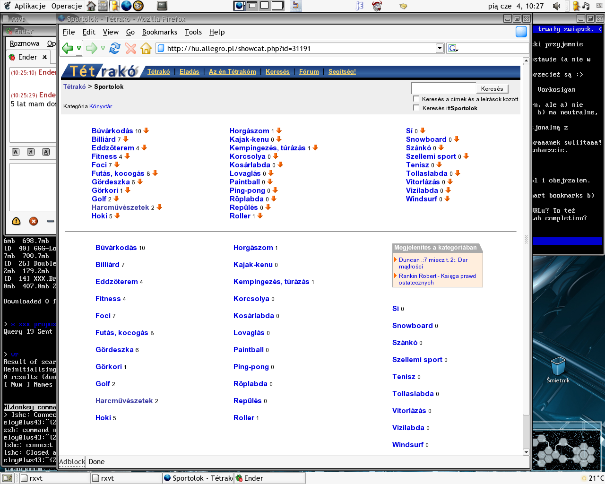Toggle the bold text button in chat
Screen dimensions: 605x484
tap(16, 152)
